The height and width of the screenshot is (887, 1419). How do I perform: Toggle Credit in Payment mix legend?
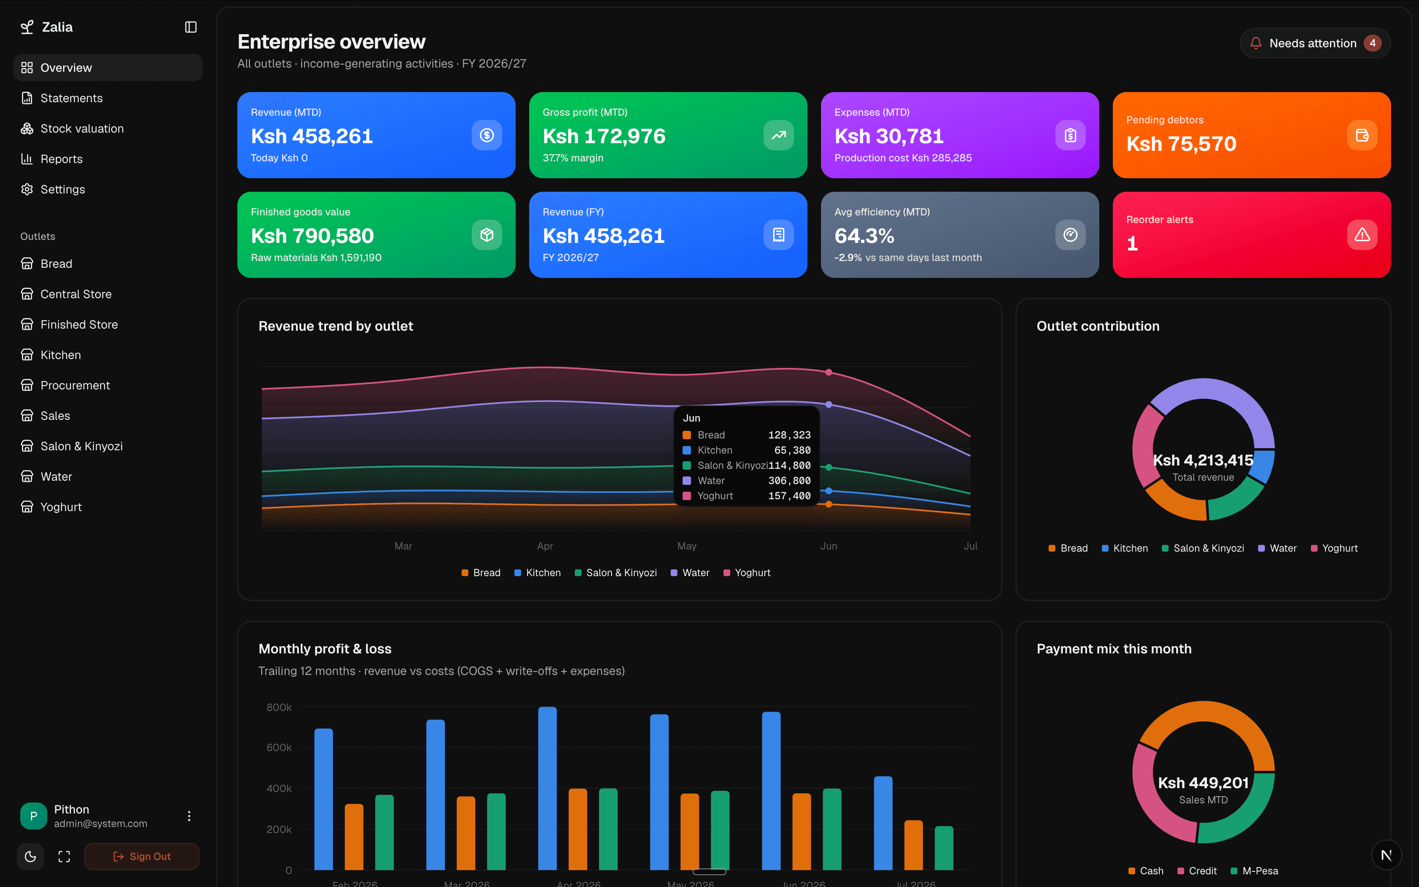click(1197, 871)
